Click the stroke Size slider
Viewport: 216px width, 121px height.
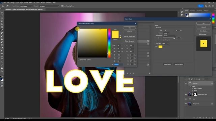[169, 30]
